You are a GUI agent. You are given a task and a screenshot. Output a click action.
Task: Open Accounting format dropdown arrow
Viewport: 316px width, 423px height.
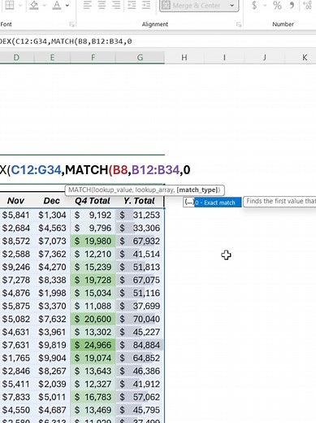tap(265, 5)
